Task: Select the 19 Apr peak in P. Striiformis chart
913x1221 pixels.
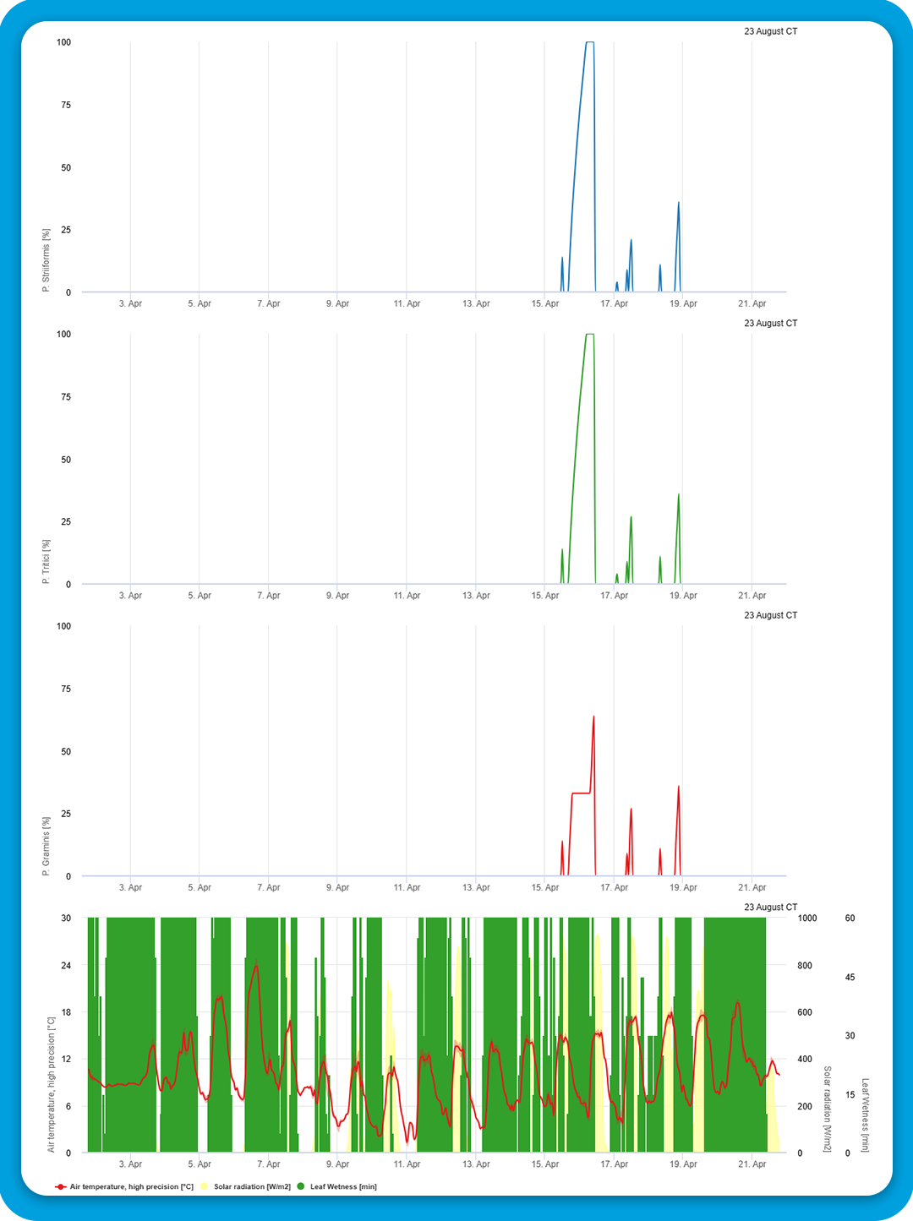Action: [x=678, y=204]
